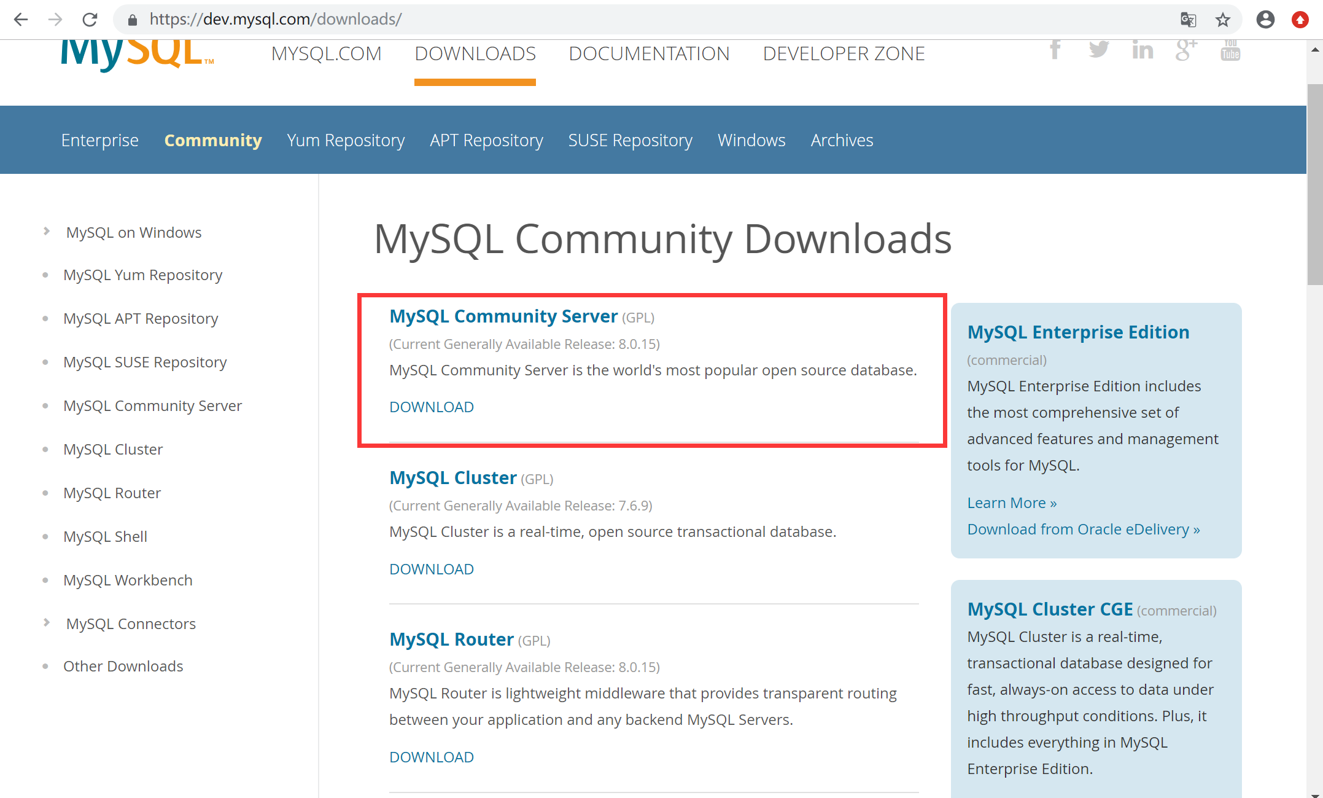Open the browser profile avatar icon
The image size is (1323, 798).
point(1265,20)
